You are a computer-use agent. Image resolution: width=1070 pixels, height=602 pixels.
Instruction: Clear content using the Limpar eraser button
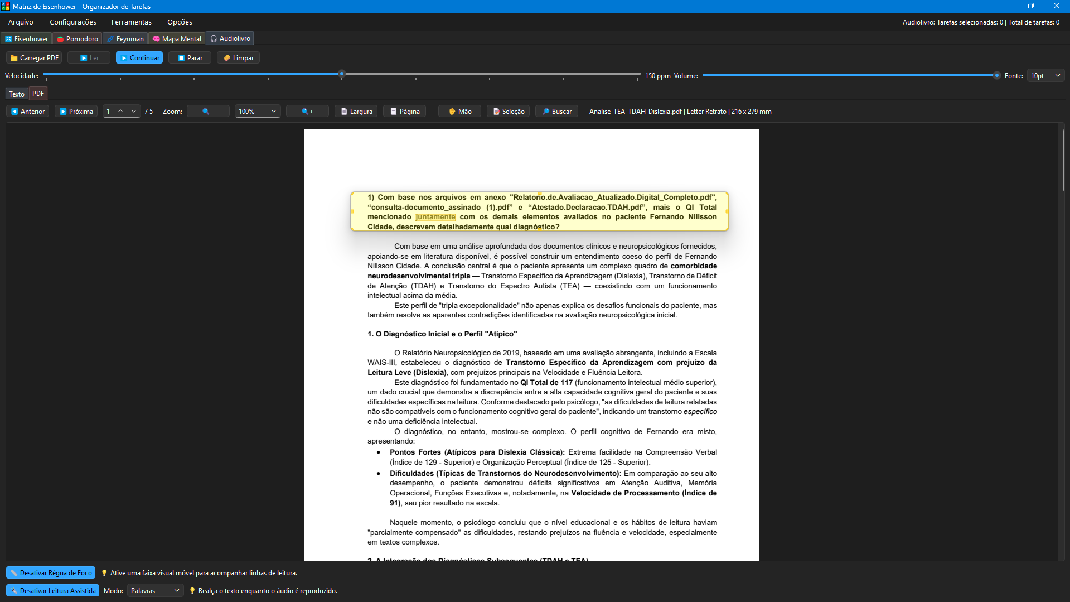238,58
